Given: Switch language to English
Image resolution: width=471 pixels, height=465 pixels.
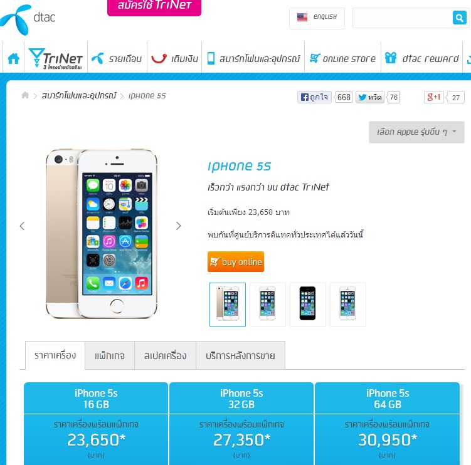Looking at the screenshot, I should [x=317, y=18].
